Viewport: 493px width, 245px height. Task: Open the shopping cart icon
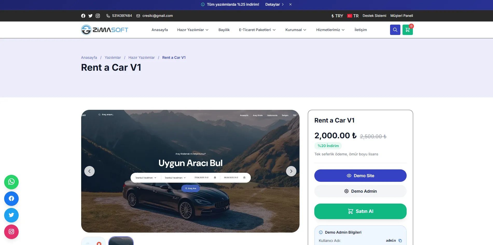(x=407, y=30)
